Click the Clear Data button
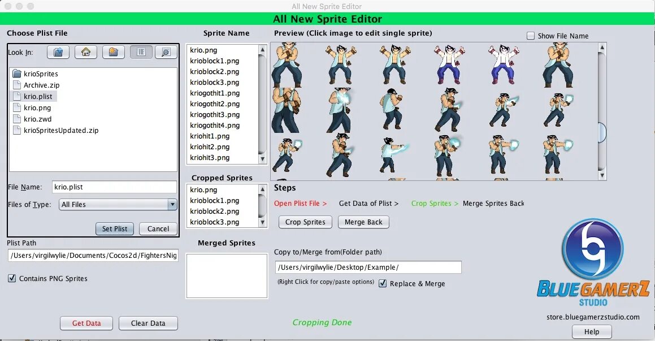 (x=148, y=323)
